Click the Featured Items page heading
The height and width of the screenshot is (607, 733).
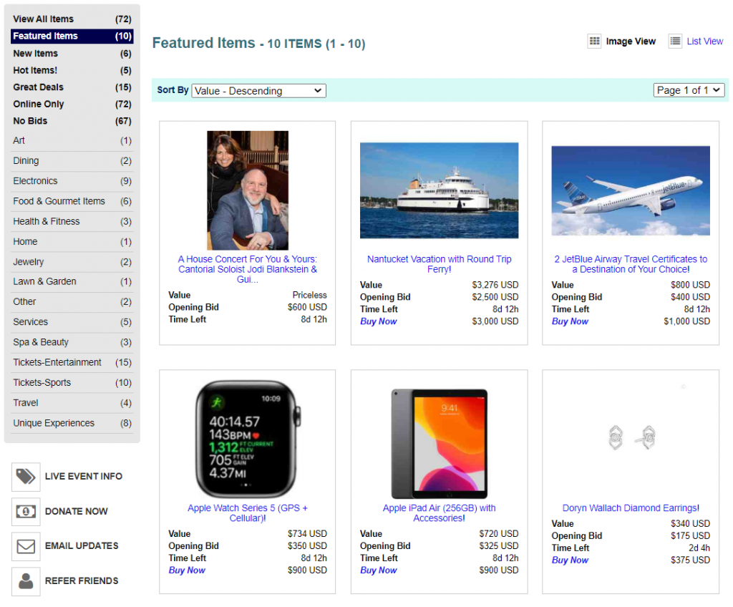258,43
